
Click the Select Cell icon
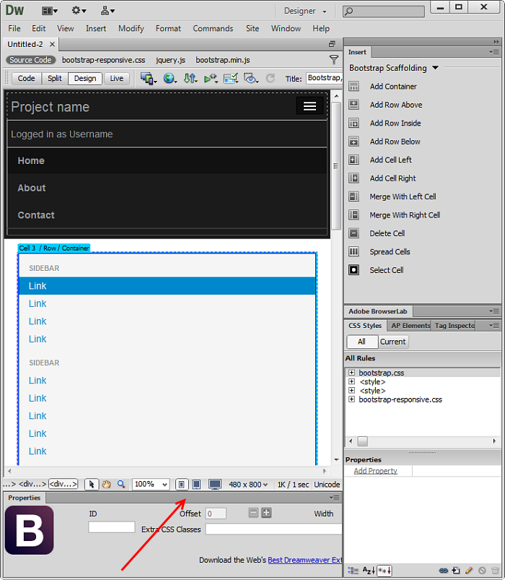click(x=353, y=270)
